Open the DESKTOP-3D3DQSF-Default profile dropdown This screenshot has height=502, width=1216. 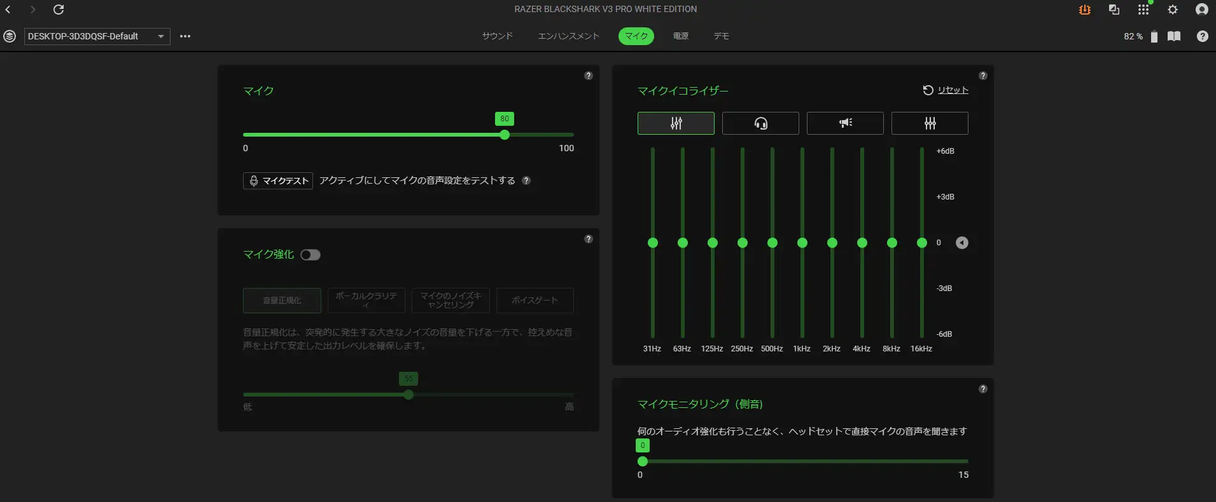(97, 36)
